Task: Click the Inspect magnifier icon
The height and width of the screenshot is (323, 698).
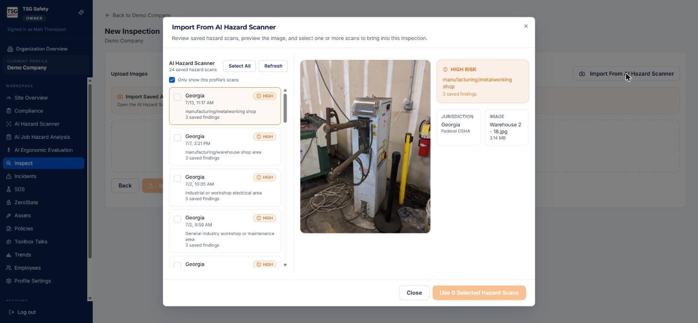Action: [x=9, y=163]
